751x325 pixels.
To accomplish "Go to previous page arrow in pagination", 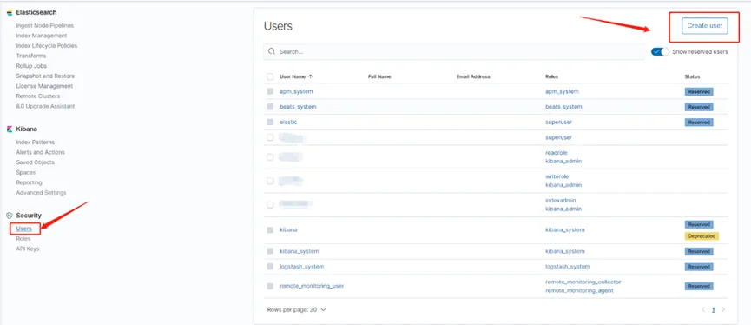I will point(703,310).
